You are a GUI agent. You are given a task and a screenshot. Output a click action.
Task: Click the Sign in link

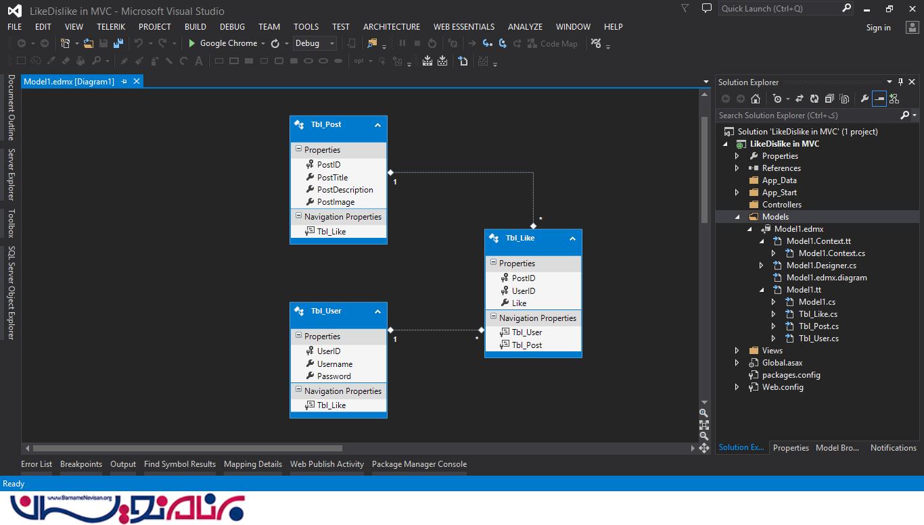click(x=878, y=28)
